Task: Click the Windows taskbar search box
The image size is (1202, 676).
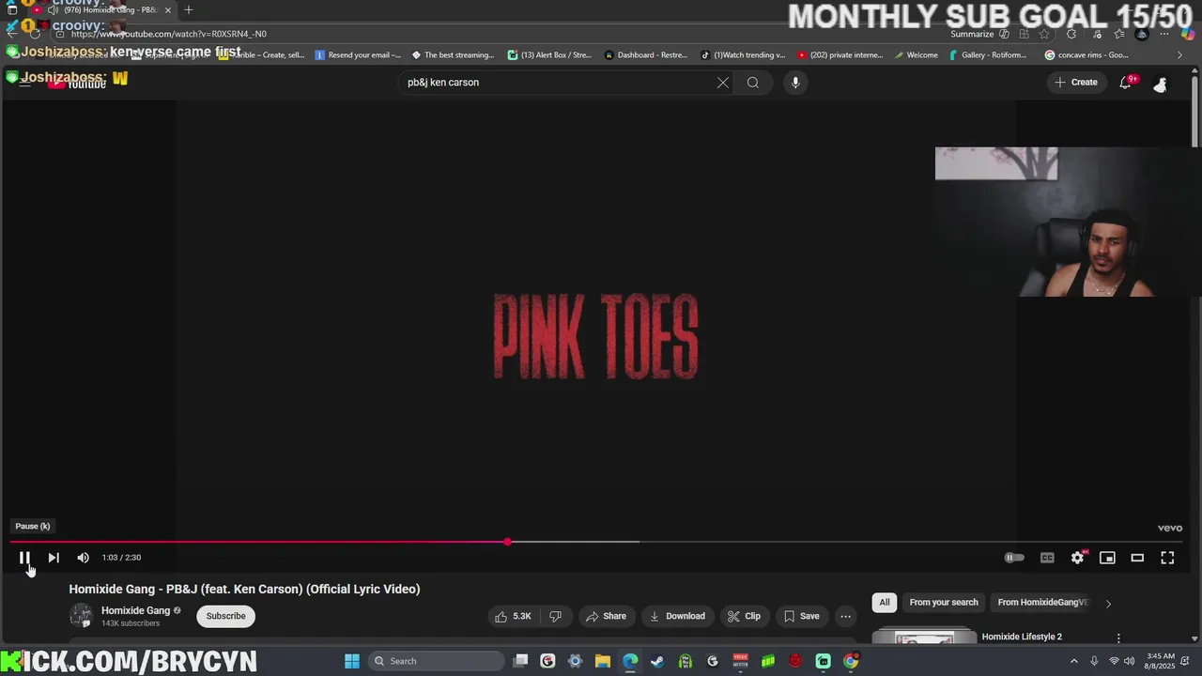Action: coord(435,661)
